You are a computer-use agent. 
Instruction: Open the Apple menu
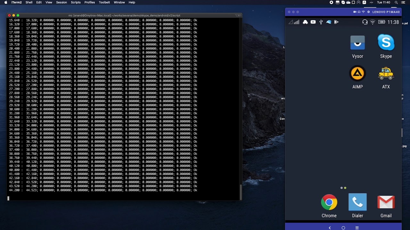click(5, 2)
